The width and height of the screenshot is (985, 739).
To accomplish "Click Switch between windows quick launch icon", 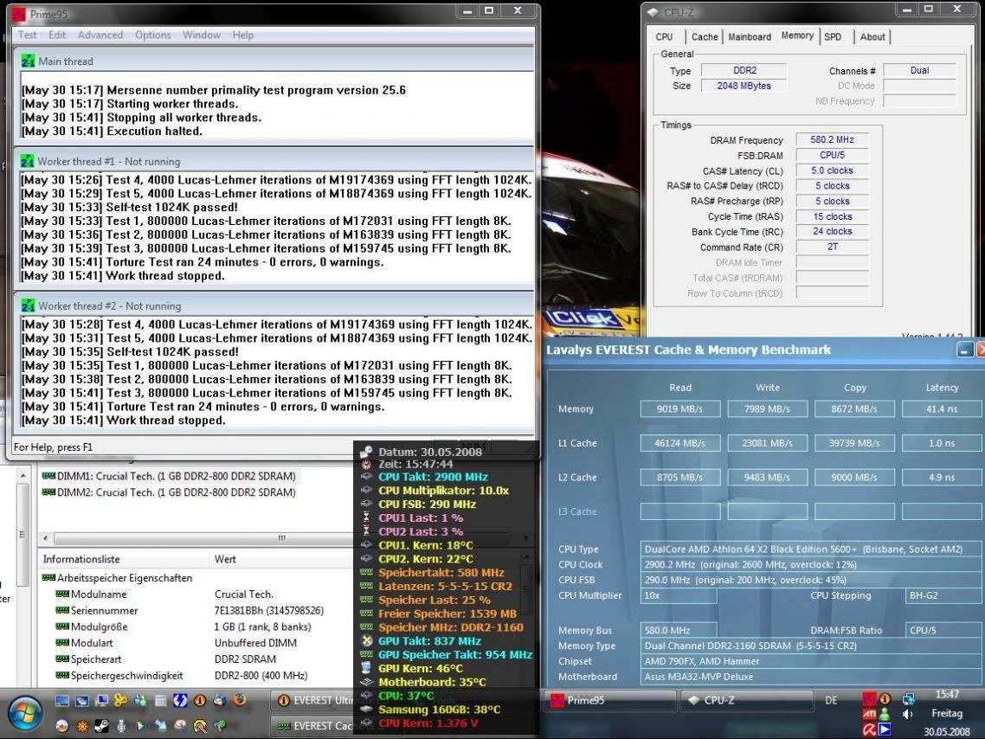I will [x=82, y=701].
